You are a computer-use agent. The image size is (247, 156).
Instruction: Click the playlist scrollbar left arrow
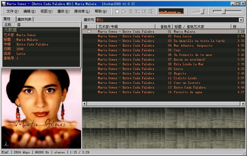coord(85,104)
